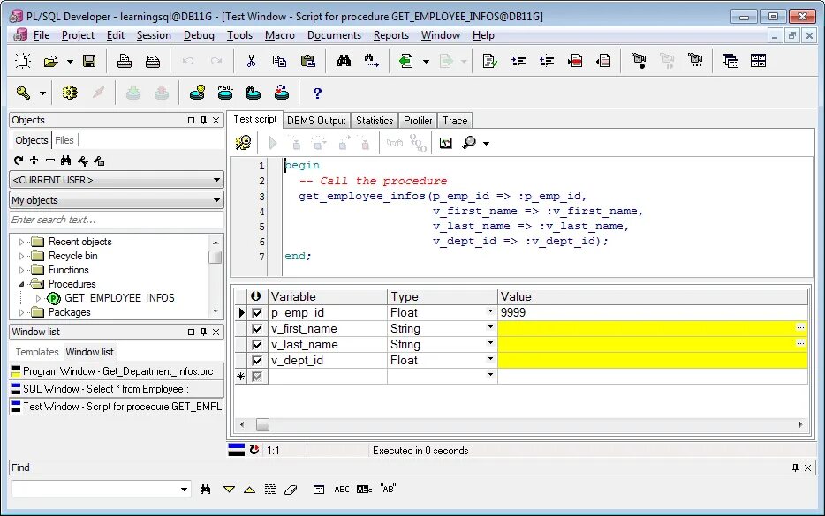Open the v_first_name value editor ellipsis button

click(x=800, y=327)
